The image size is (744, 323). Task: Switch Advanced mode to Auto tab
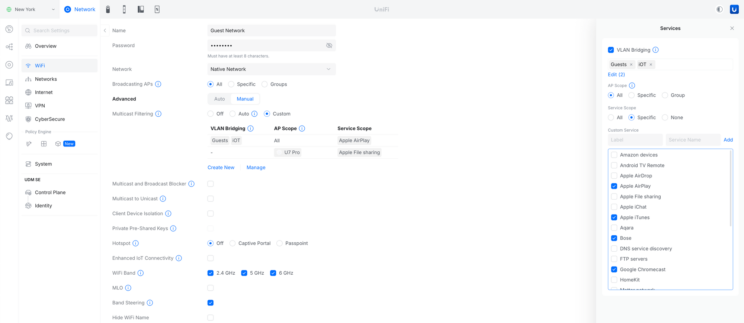(219, 99)
